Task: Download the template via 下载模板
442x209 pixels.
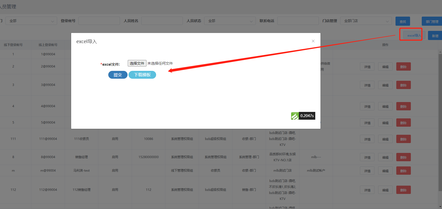Action: (142, 75)
